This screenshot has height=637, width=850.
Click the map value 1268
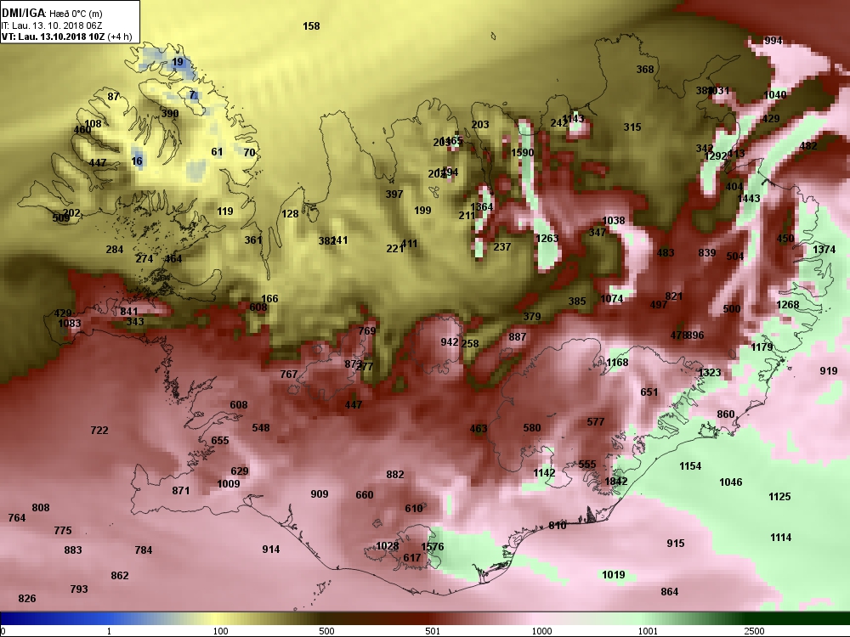pos(788,305)
